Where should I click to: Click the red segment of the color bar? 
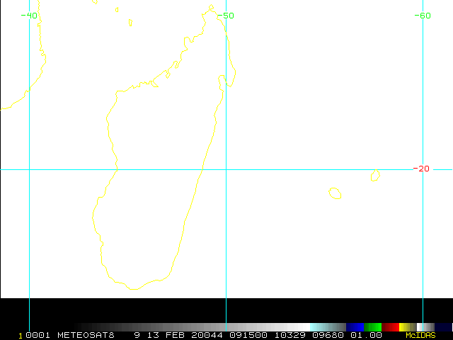pos(390,327)
